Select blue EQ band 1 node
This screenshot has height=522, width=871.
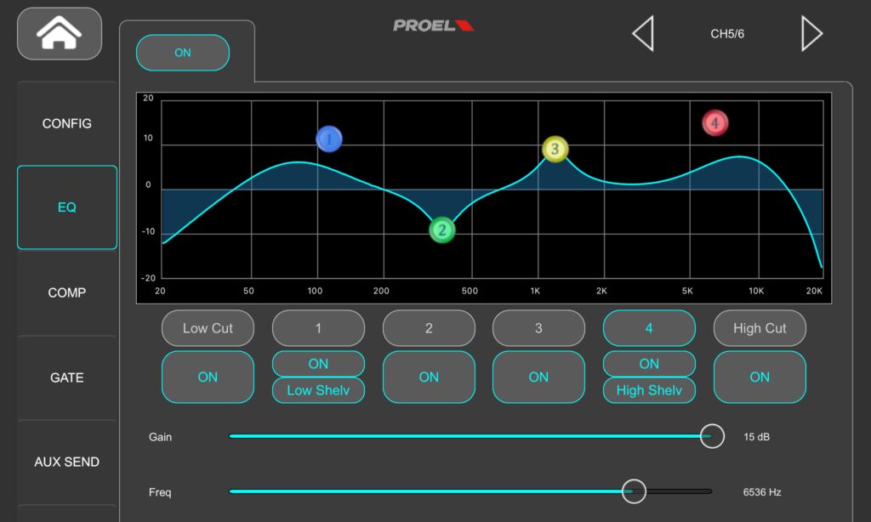click(329, 139)
